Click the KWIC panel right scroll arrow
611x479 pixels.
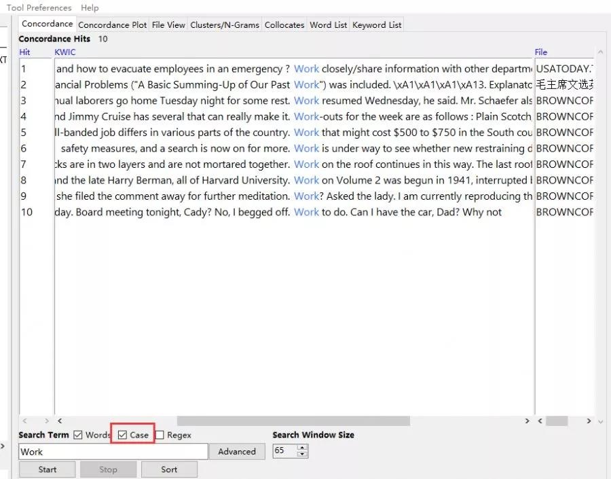[527, 421]
